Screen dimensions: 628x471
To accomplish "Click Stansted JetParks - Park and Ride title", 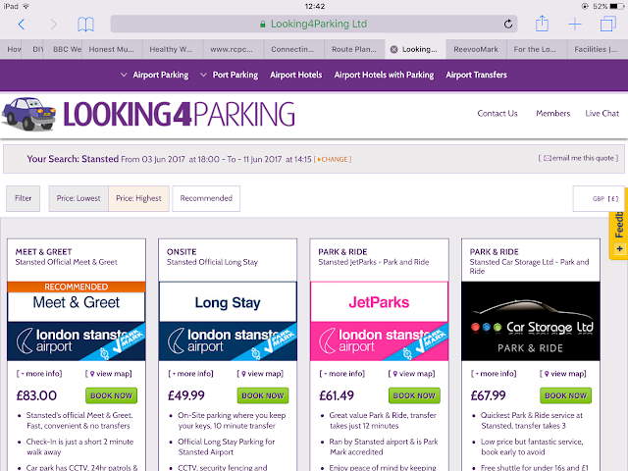I will click(x=373, y=262).
